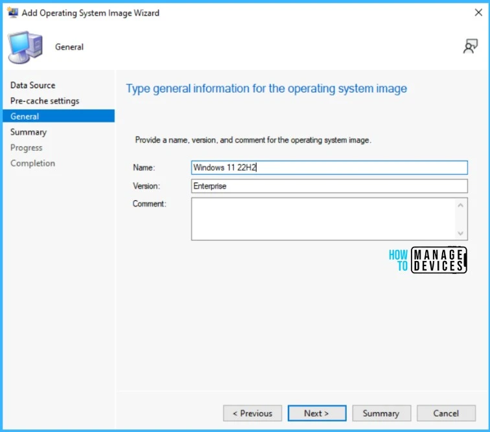Click into the Name text field
Viewport: 490px width, 432px height.
pyautogui.click(x=329, y=168)
